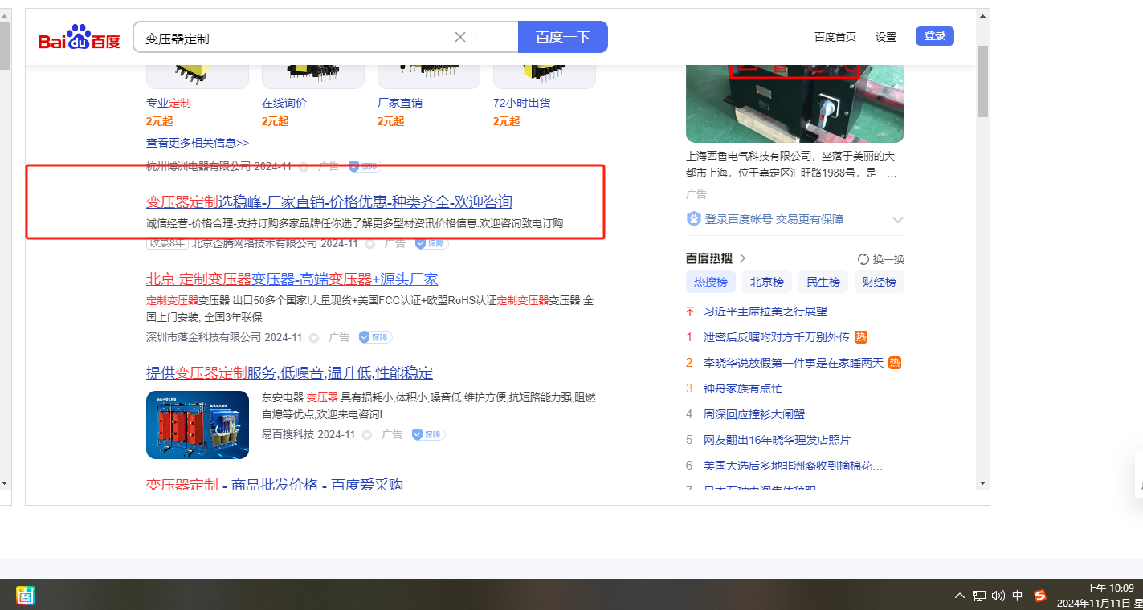Viewport: 1143px width, 610px height.
Task: Open the 百度热搜 arrow
Action: pyautogui.click(x=742, y=258)
